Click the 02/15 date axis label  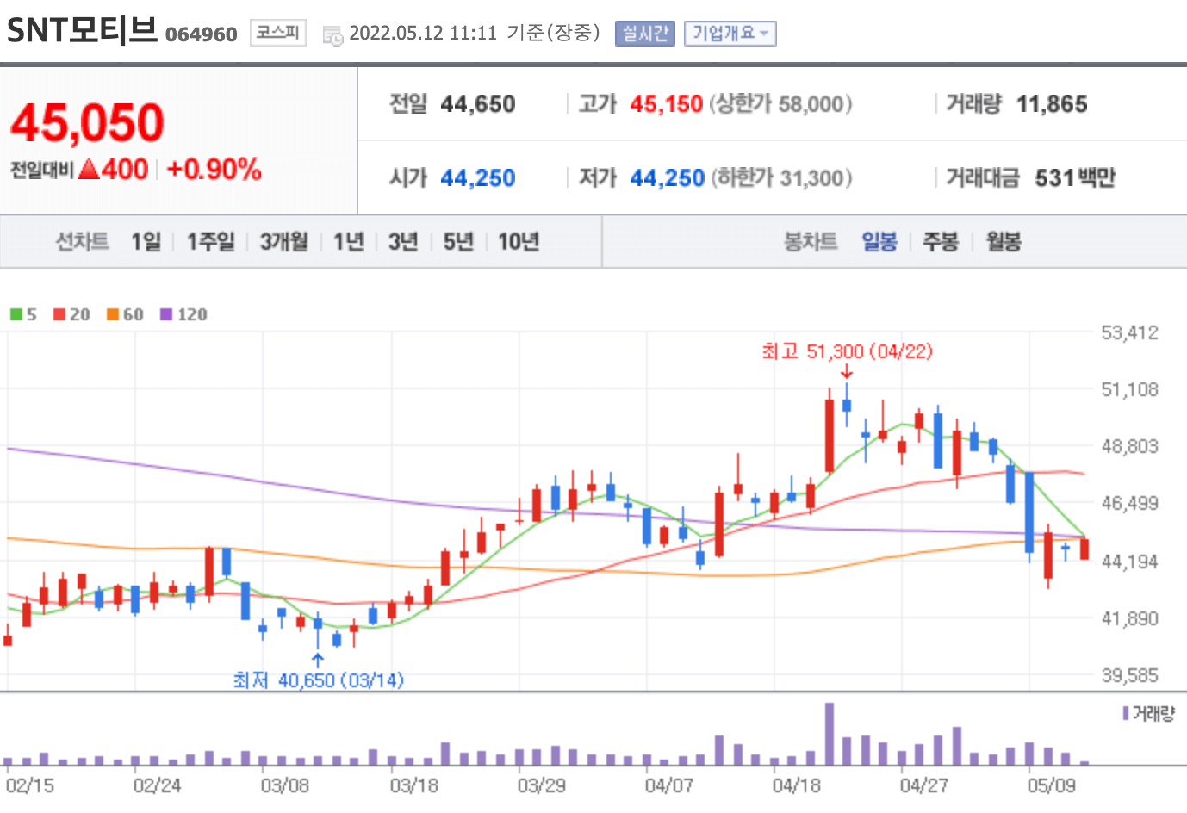click(29, 785)
